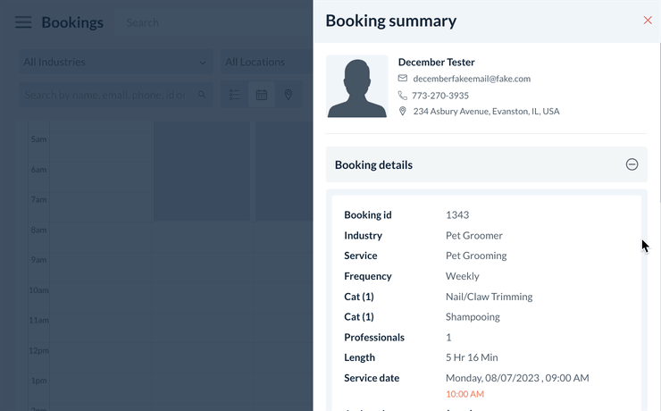Click December Tester's profile avatar
The image size is (661, 411).
click(356, 87)
